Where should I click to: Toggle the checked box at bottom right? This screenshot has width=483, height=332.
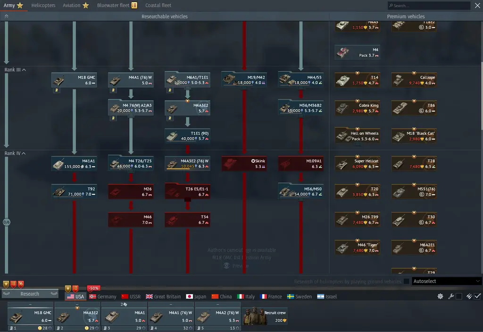477,296
